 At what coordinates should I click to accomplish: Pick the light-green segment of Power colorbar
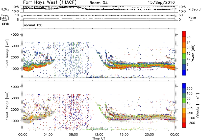point(184,56)
